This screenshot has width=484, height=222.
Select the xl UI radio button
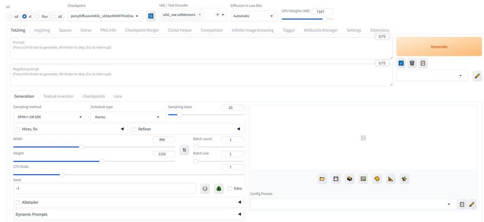[24, 16]
